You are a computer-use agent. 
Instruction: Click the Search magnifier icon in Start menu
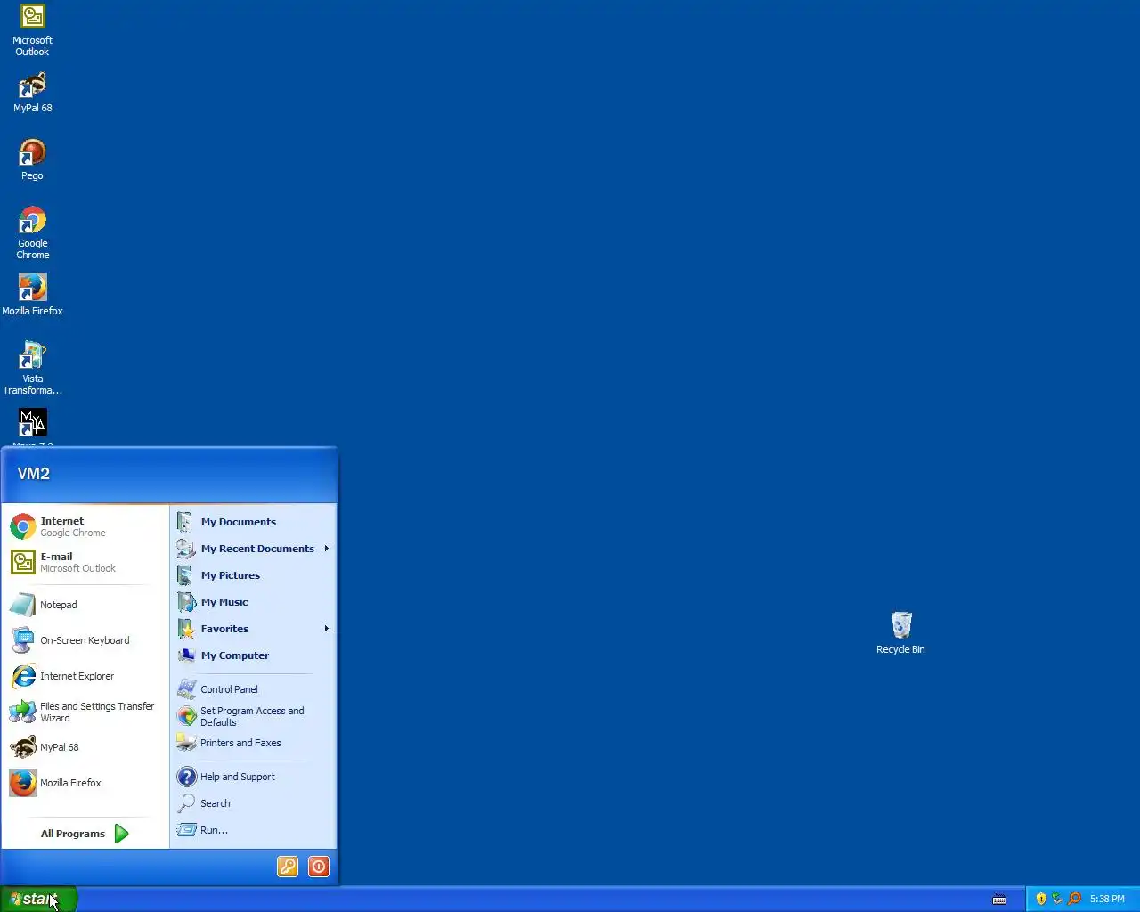(x=186, y=803)
